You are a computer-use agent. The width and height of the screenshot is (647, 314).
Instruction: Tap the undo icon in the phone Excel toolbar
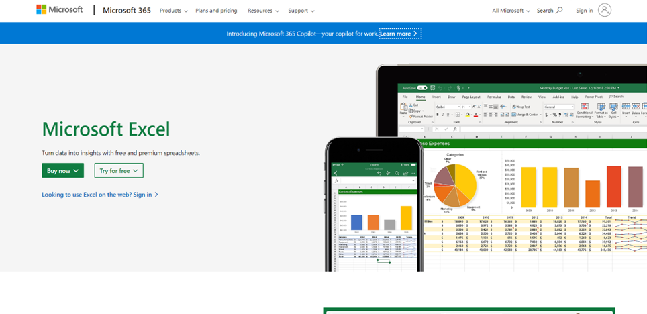(x=379, y=173)
